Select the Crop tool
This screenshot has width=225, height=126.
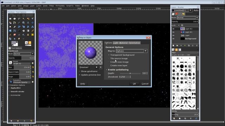click(x=15, y=27)
